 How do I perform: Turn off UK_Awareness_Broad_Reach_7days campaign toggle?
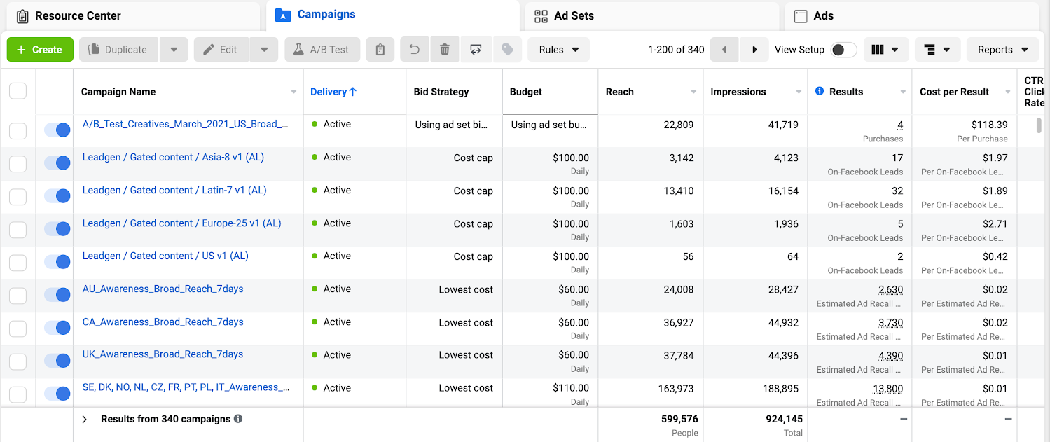pyautogui.click(x=57, y=360)
